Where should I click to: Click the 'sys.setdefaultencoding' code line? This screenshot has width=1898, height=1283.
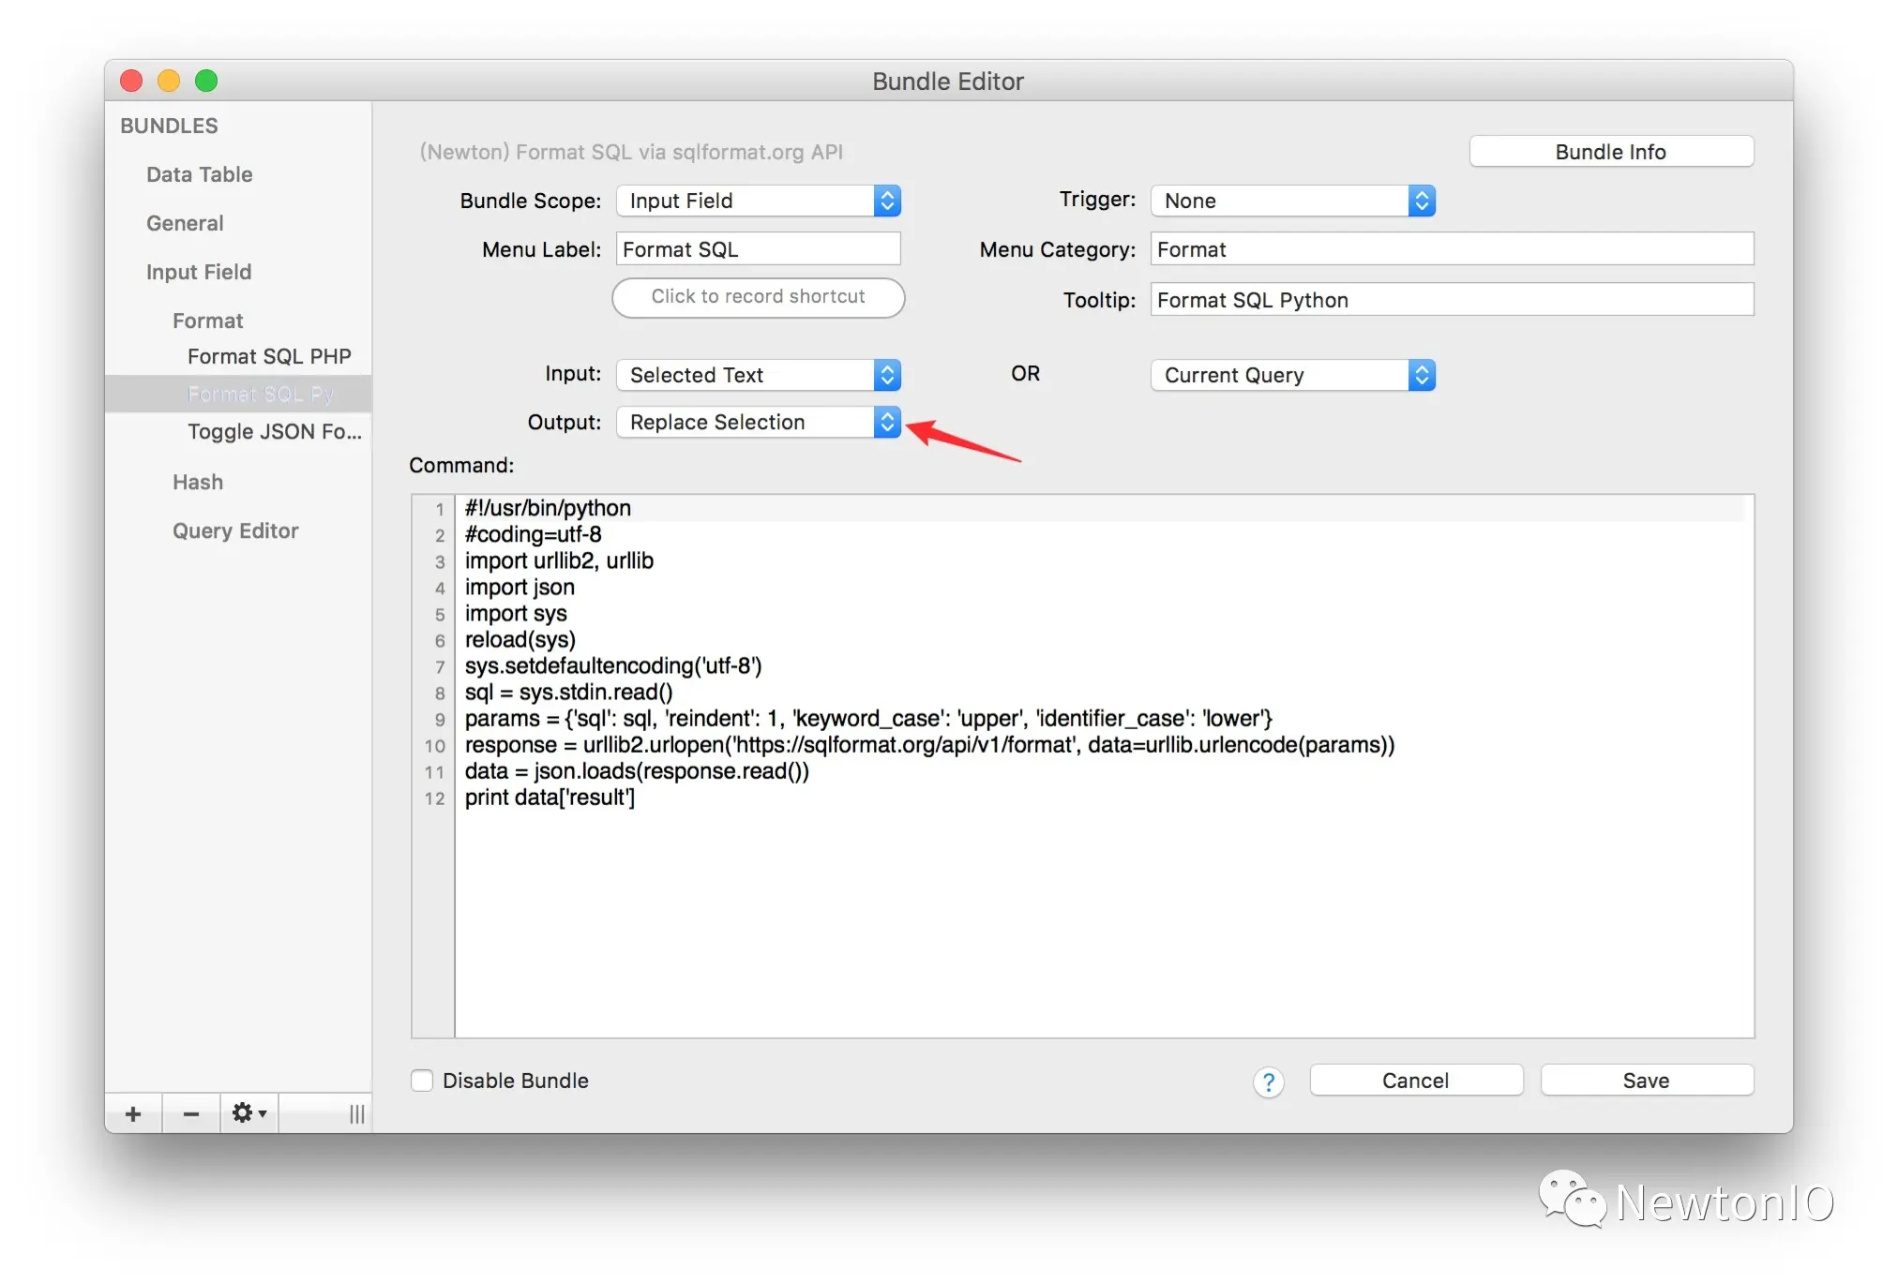pyautogui.click(x=613, y=665)
